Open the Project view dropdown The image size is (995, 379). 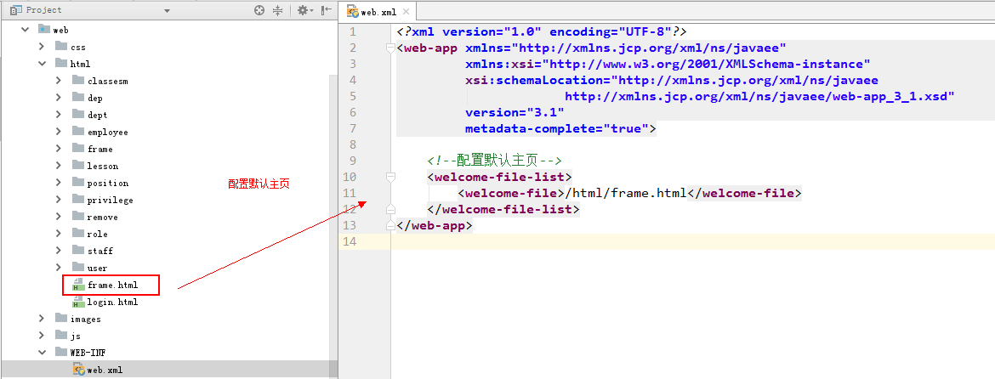click(167, 10)
